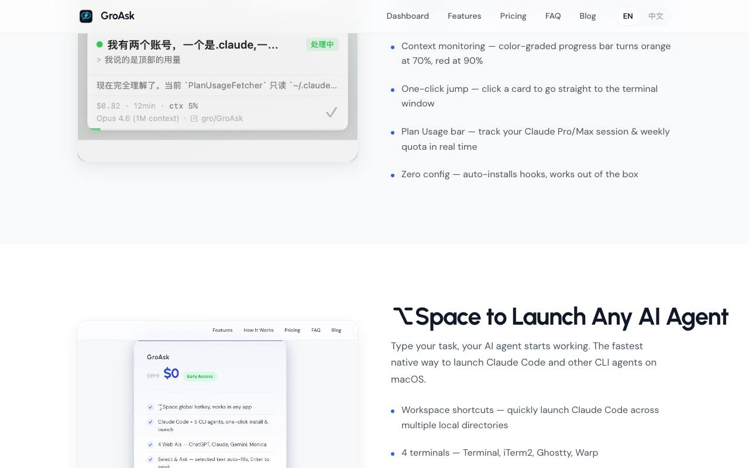Click the GroAsk lightning logo icon
The width and height of the screenshot is (749, 468).
point(86,16)
